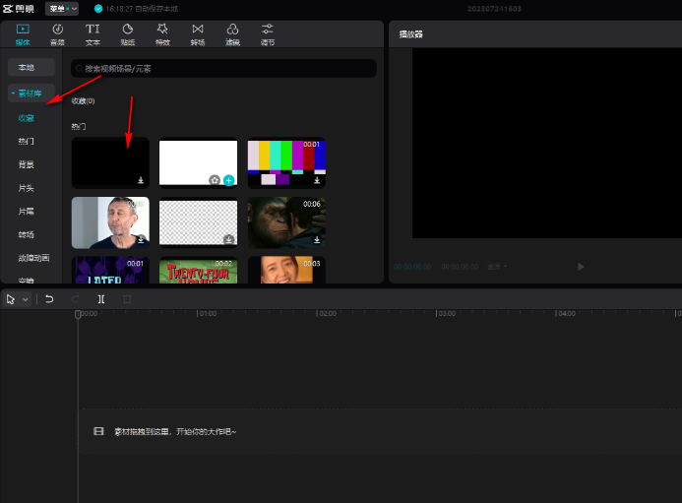Switch to the 贴纸 (Stickers) tab
The width and height of the screenshot is (682, 503).
pos(127,34)
